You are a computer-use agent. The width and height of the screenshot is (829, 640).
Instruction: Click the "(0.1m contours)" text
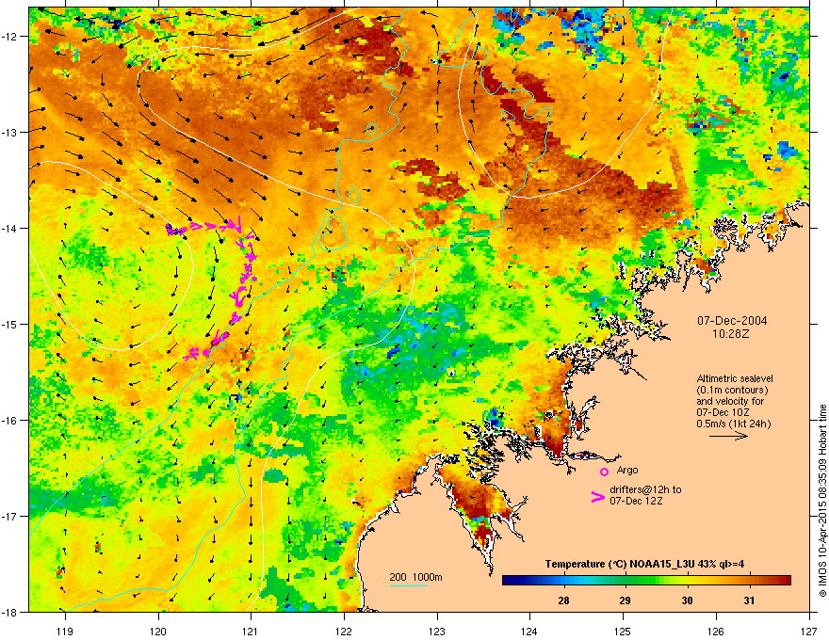732,391
